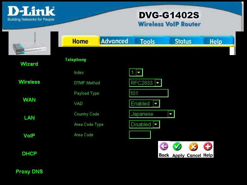Open Proxy DNS in the sidebar
The width and height of the screenshot is (247, 185).
pos(29,171)
